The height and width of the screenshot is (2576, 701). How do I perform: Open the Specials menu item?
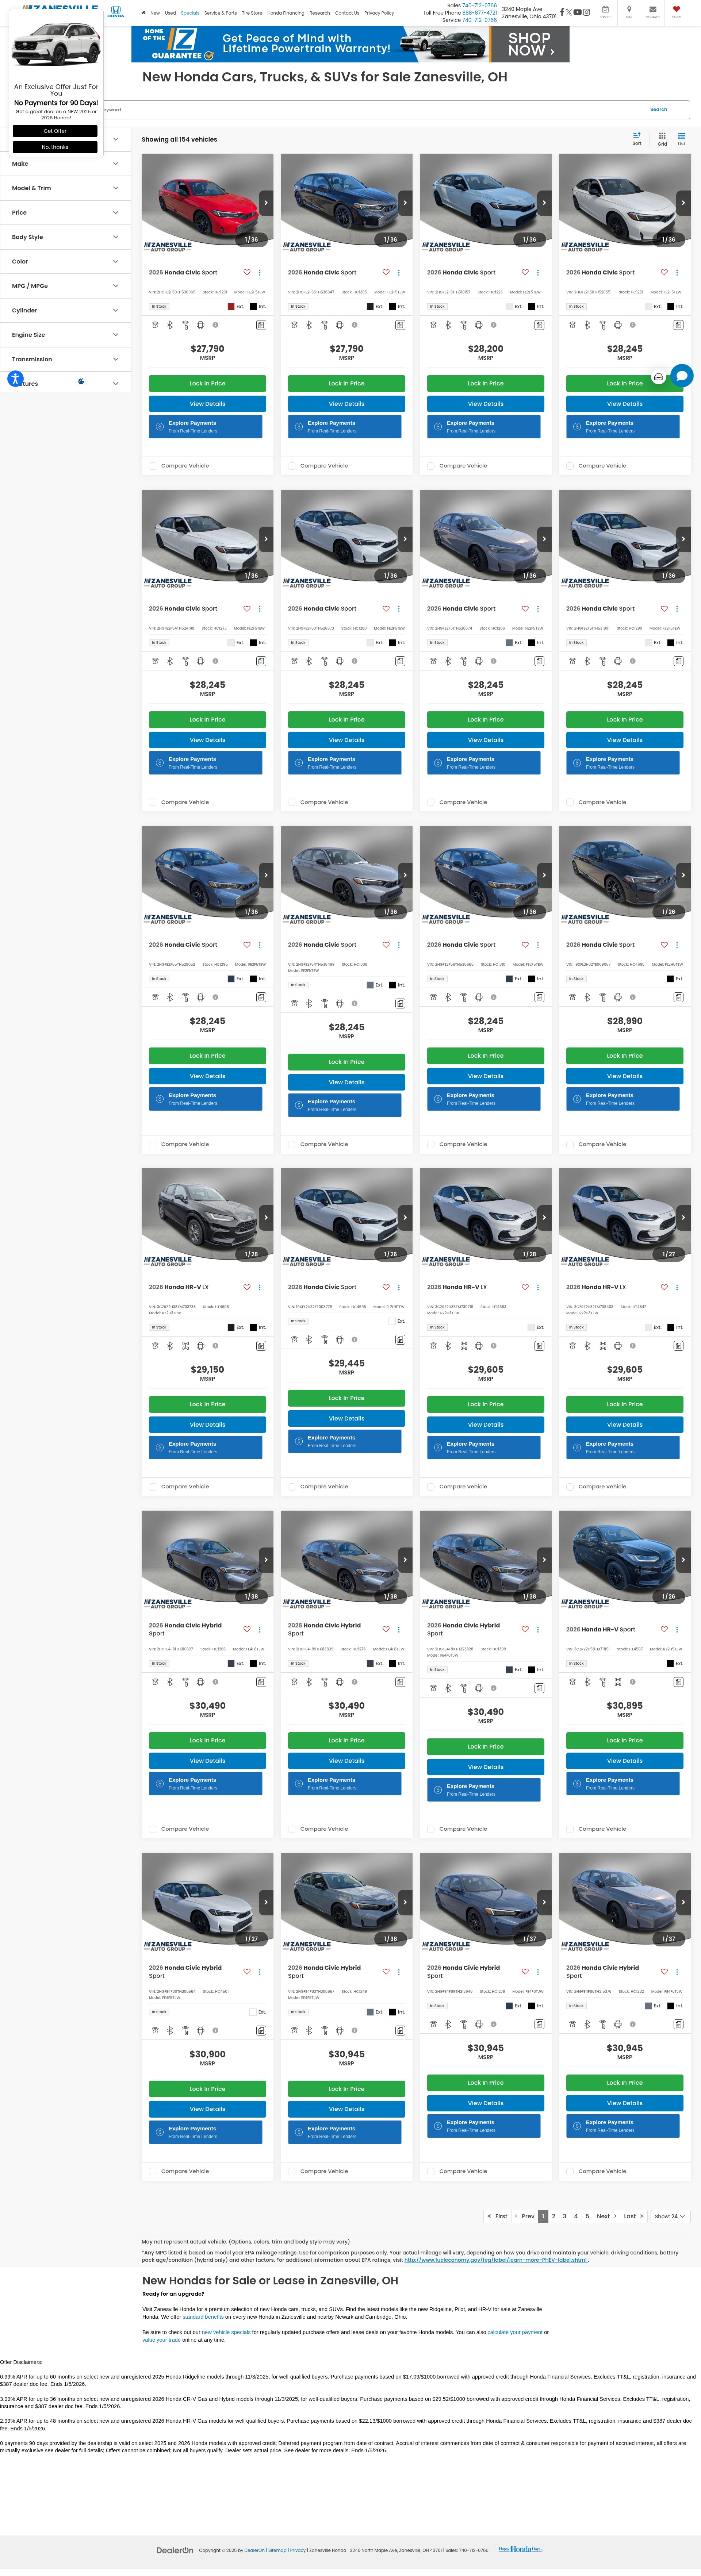tap(190, 13)
